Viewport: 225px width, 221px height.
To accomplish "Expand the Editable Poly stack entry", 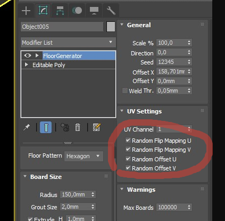I will coord(27,64).
